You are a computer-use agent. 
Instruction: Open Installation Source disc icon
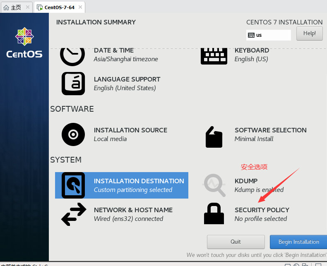click(x=73, y=134)
